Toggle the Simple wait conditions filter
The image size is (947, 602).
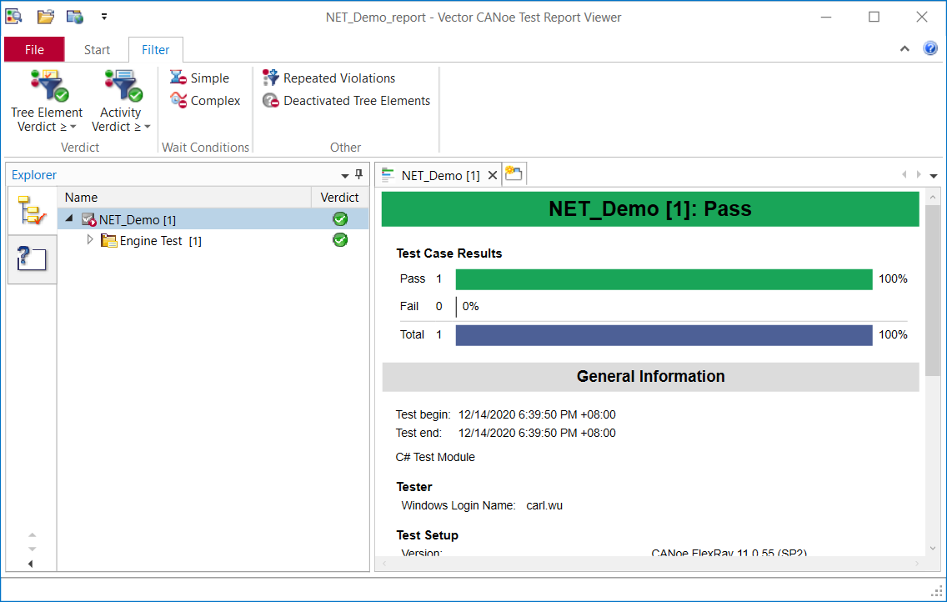pyautogui.click(x=200, y=78)
